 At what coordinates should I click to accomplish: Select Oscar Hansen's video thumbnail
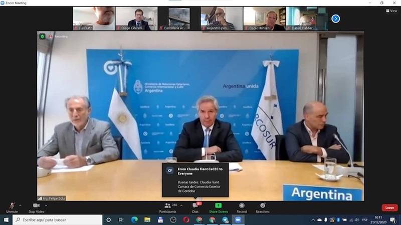pos(264,18)
